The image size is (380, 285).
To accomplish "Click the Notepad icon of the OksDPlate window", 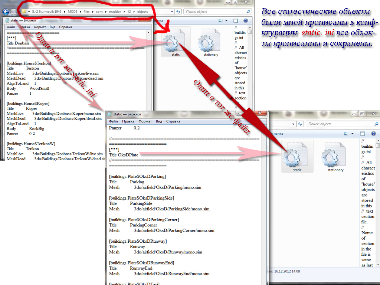I will coord(109,114).
